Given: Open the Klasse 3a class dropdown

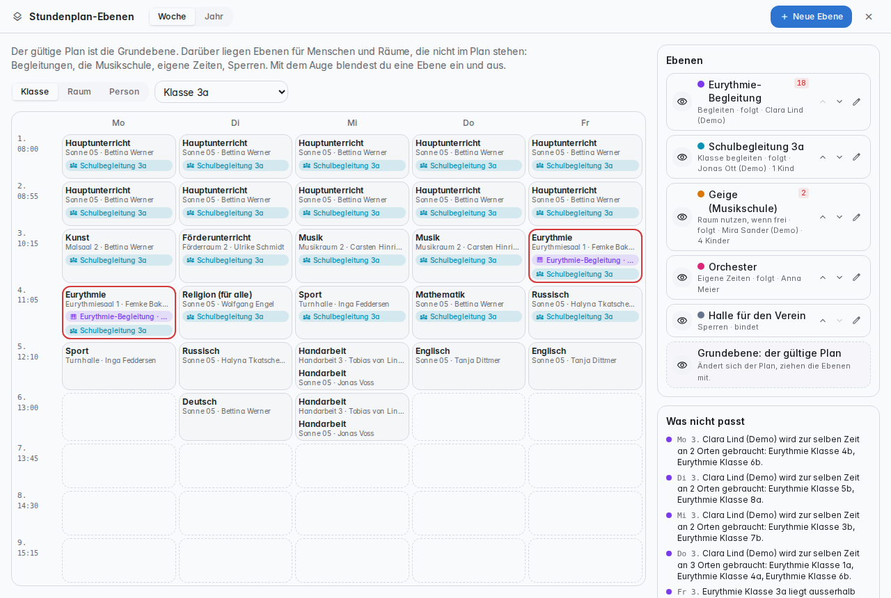Looking at the screenshot, I should click(221, 92).
